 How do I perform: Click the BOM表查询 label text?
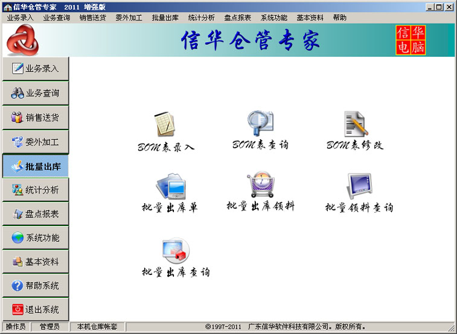(x=260, y=145)
